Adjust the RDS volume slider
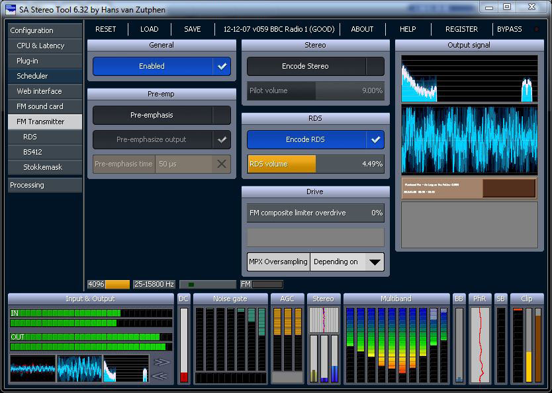 click(316, 164)
